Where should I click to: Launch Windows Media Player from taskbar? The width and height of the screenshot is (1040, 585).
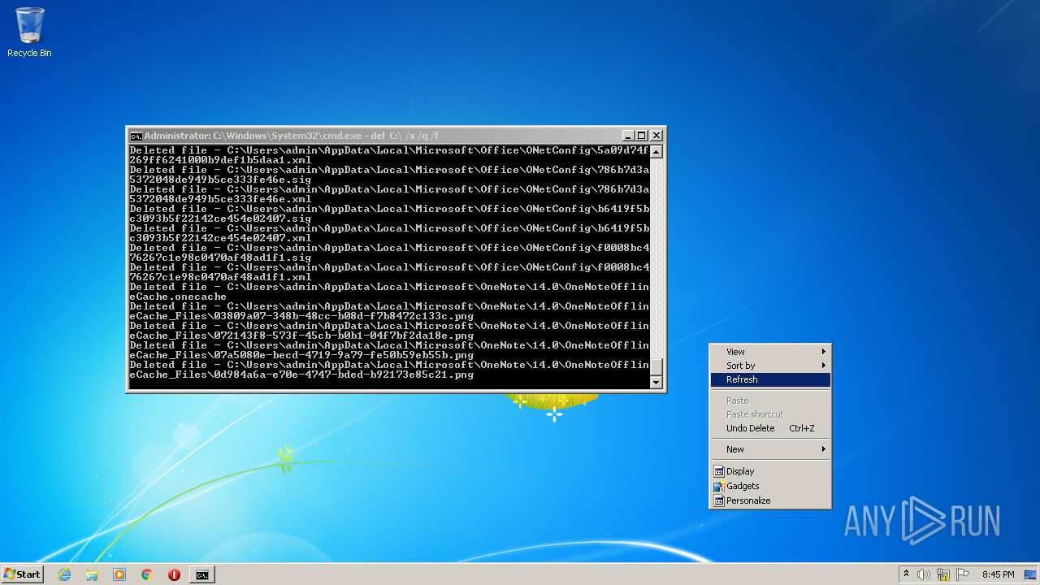119,574
